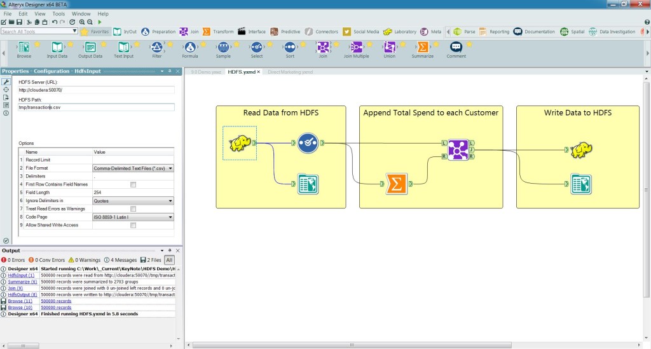Toggle the 0 Conv Errors filter

point(46,260)
